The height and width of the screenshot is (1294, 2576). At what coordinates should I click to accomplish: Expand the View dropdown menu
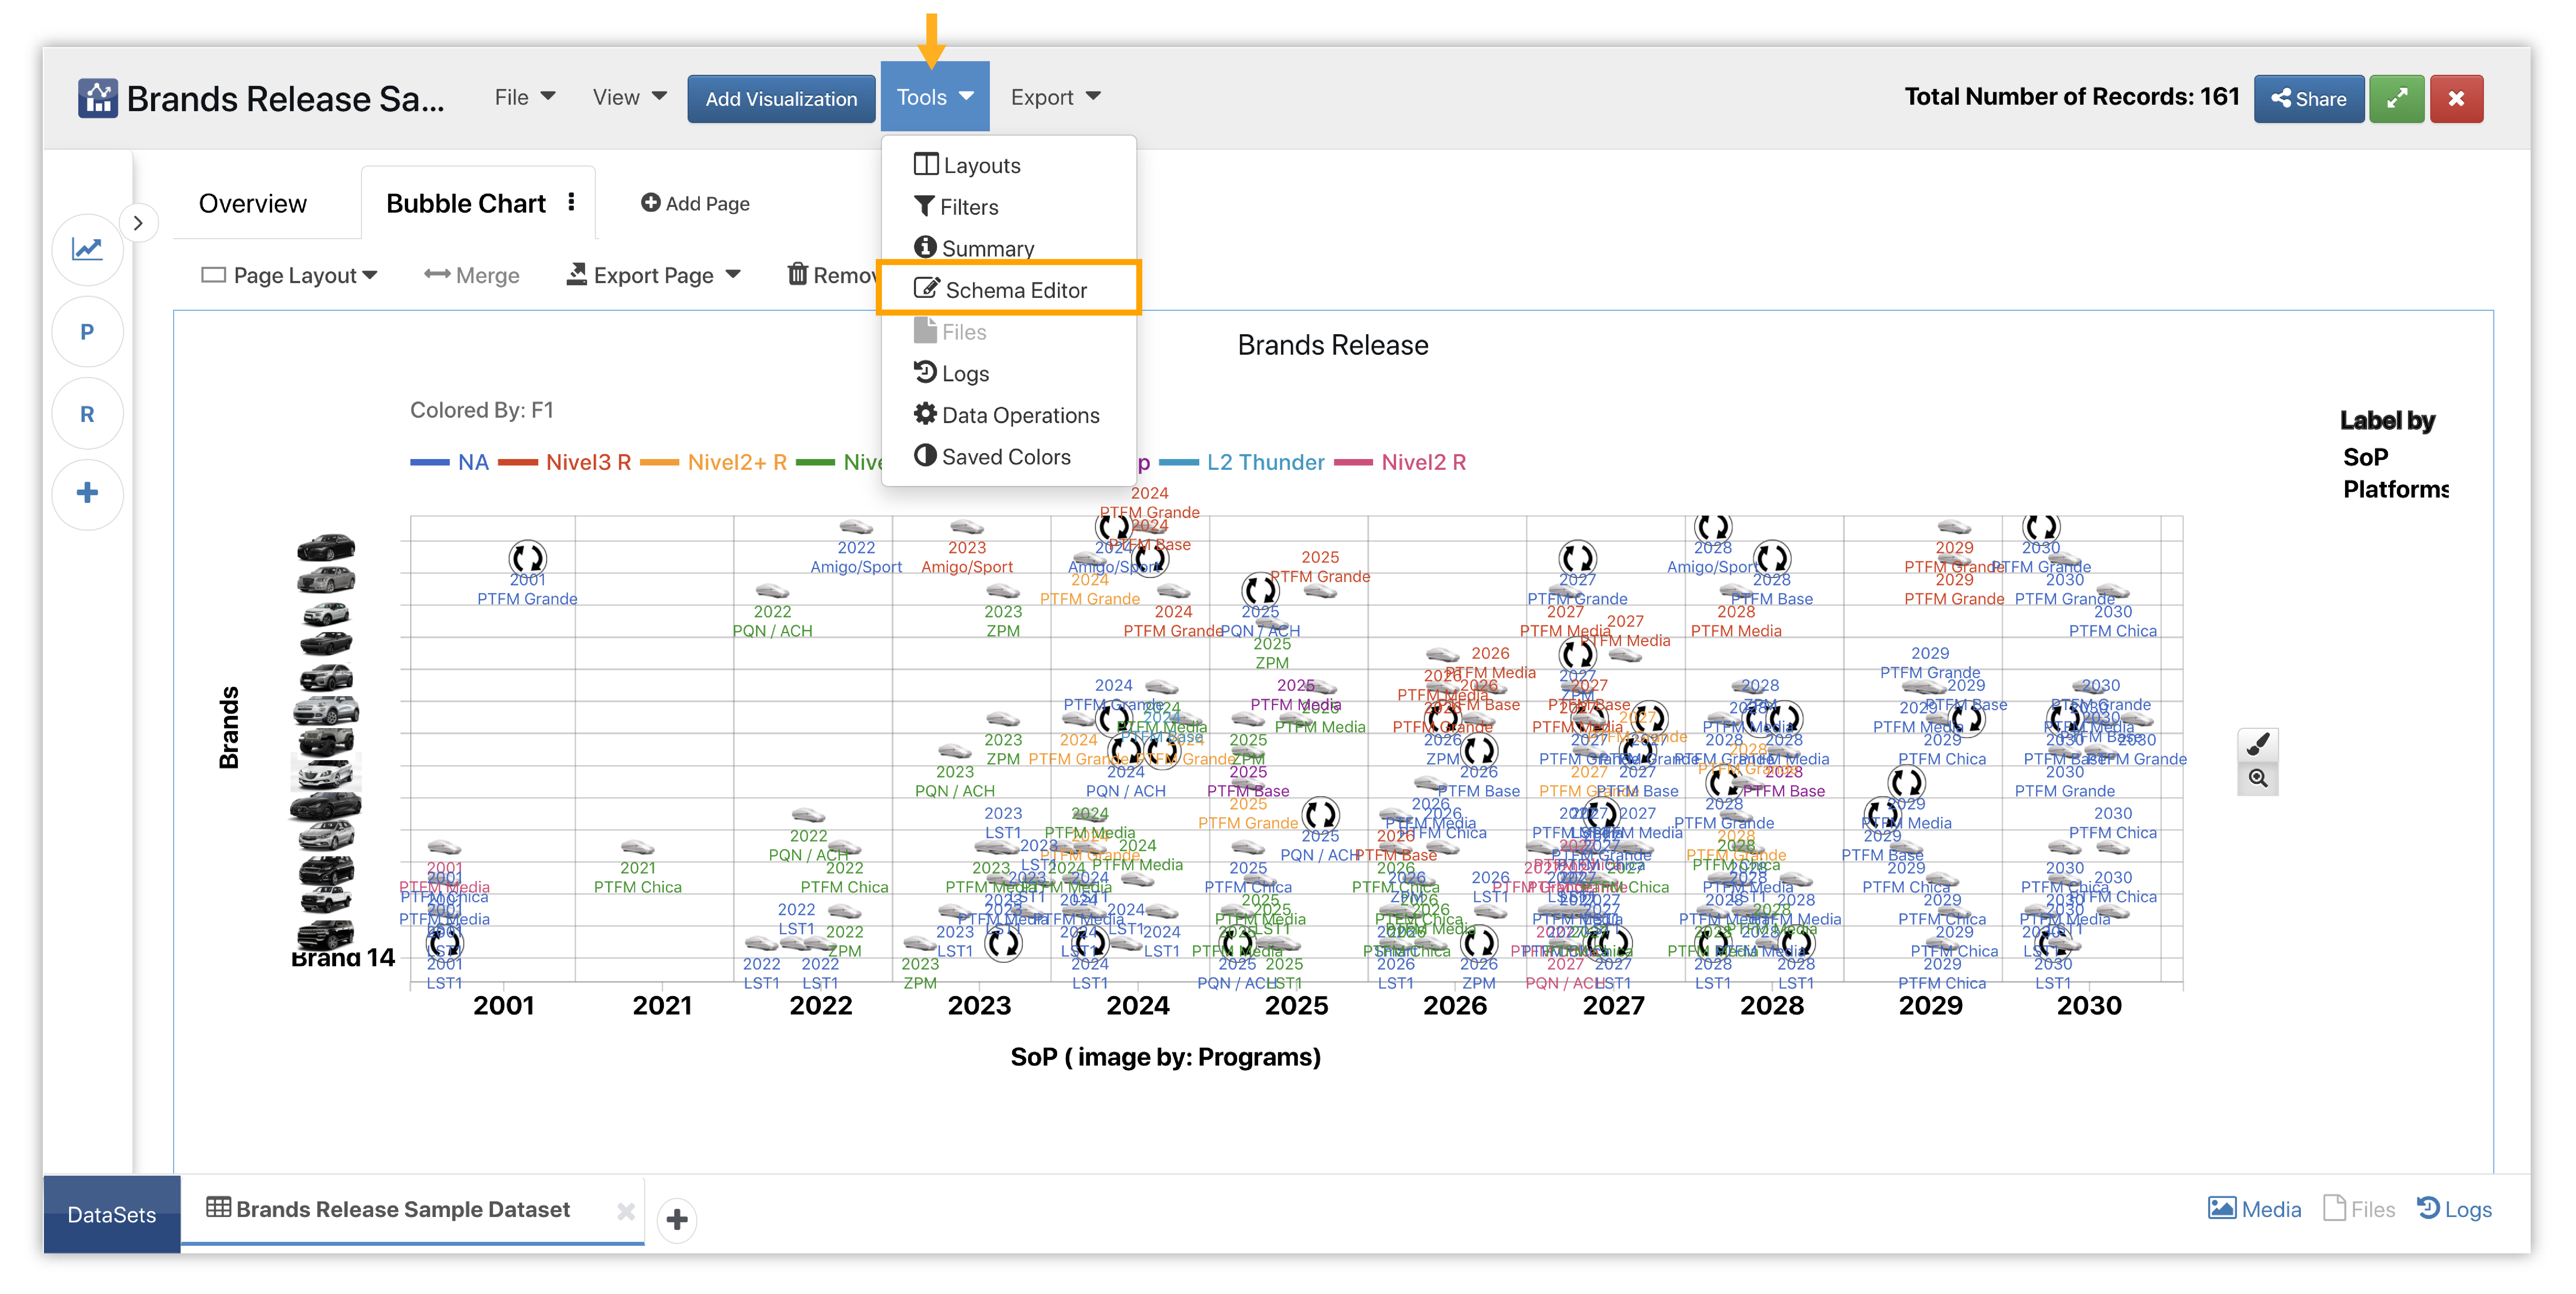[x=629, y=97]
